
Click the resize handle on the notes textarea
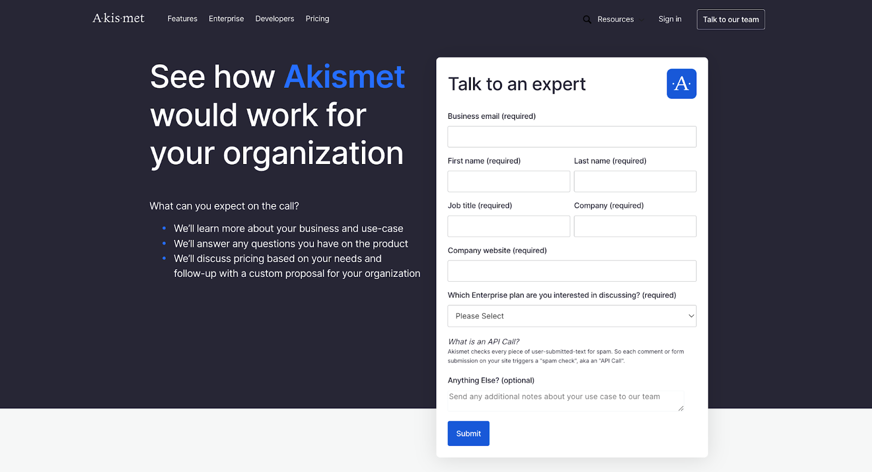pos(681,408)
